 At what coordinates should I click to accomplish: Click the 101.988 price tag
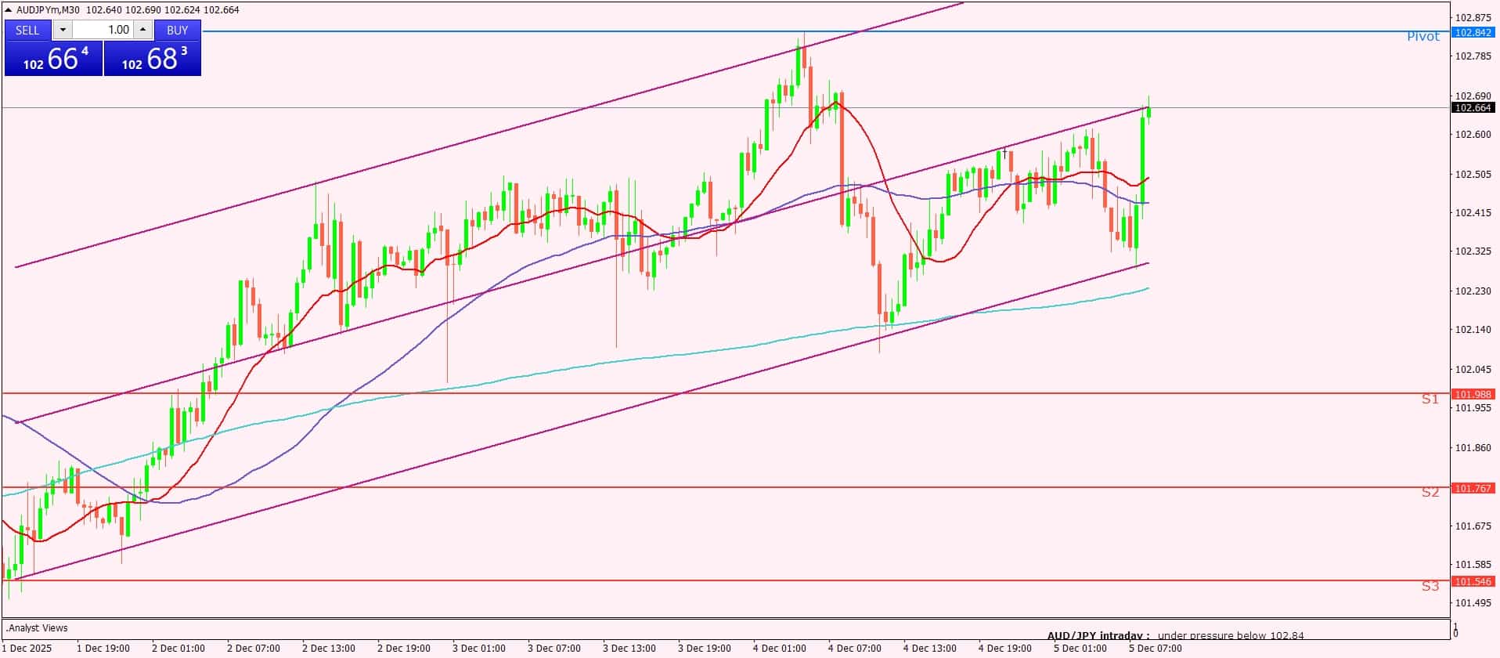[1472, 394]
